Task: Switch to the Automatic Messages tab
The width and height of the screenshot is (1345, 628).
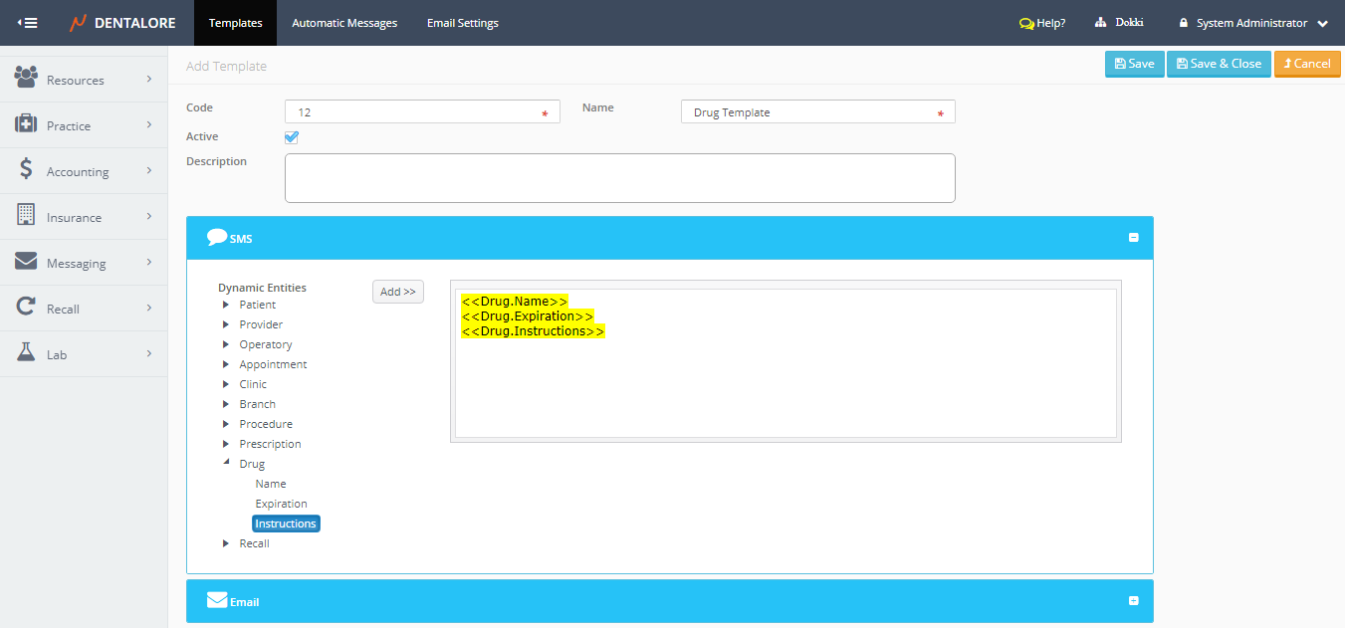Action: [344, 23]
